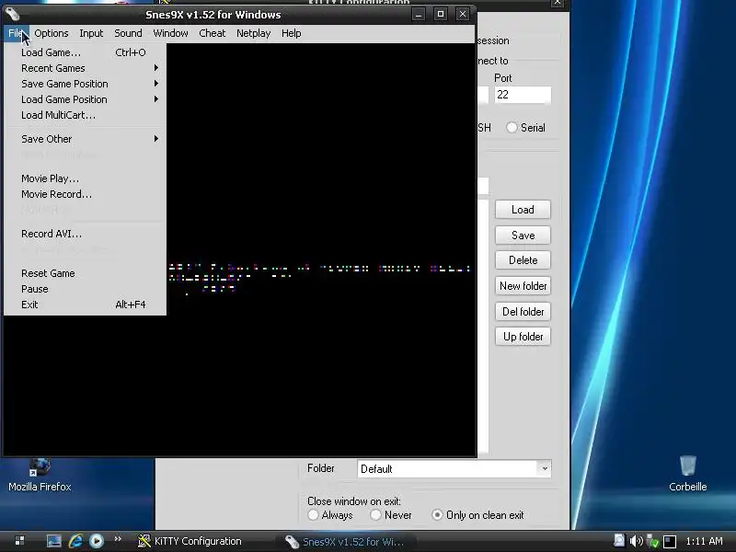The image size is (736, 552).
Task: Click the Save button in KiTTY
Action: point(523,236)
